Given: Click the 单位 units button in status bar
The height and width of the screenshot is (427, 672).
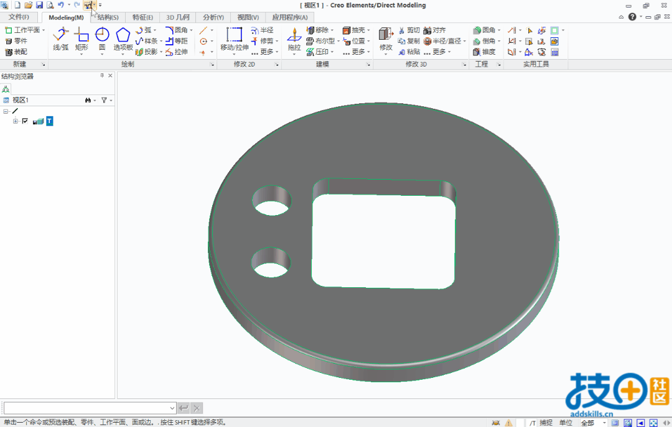Looking at the screenshot, I should pyautogui.click(x=566, y=423).
